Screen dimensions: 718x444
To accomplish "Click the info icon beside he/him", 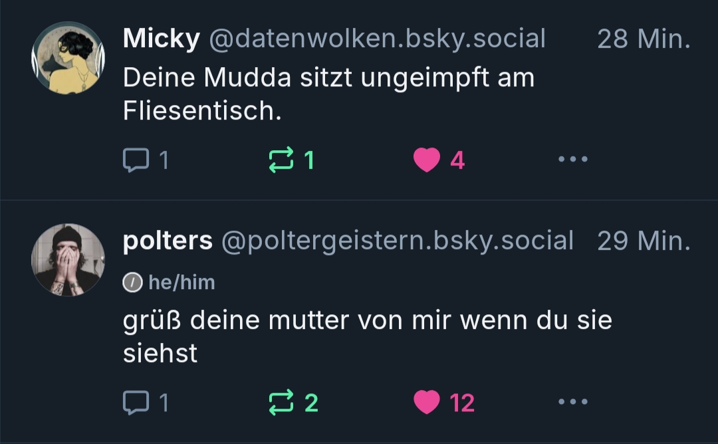I will point(133,282).
